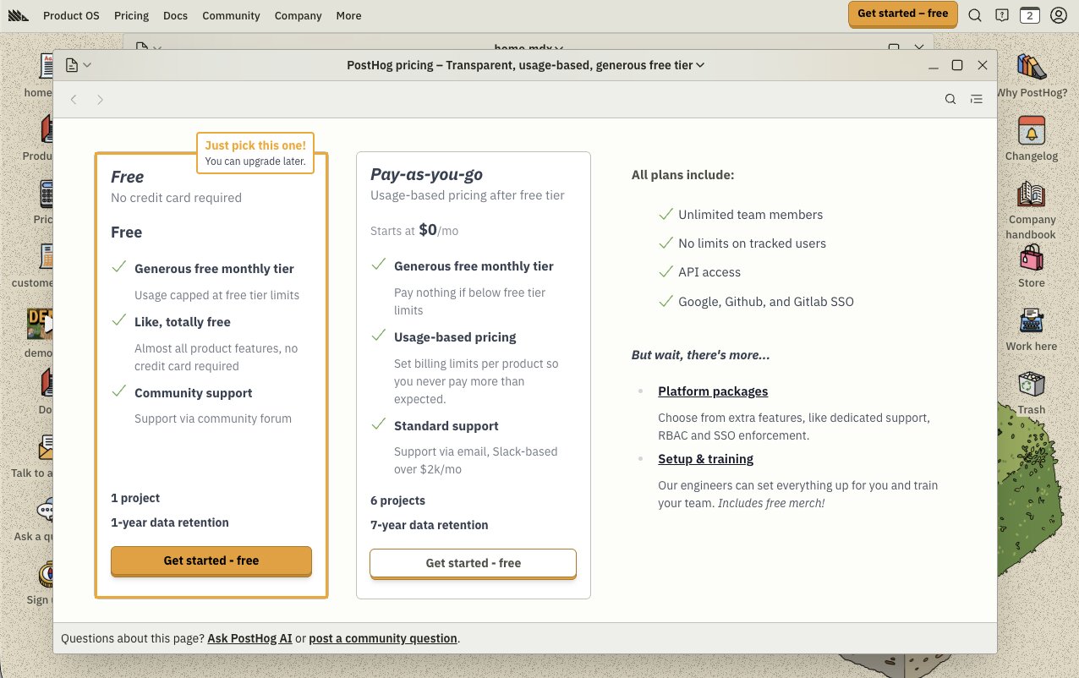Click Get started – free in top bar
This screenshot has width=1079, height=678.
pos(903,14)
